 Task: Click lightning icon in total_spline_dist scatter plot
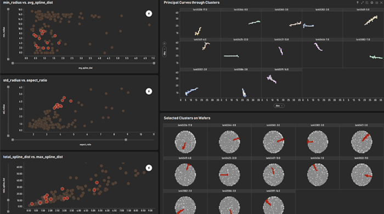[x=149, y=168]
